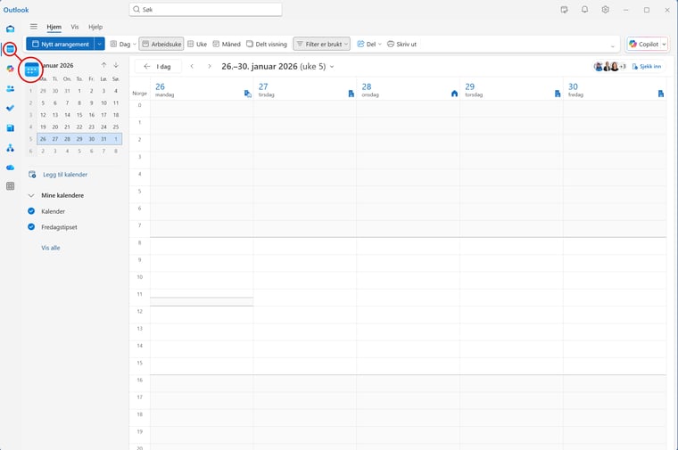
Task: Go to previous month with up arrow
Action: coord(103,65)
